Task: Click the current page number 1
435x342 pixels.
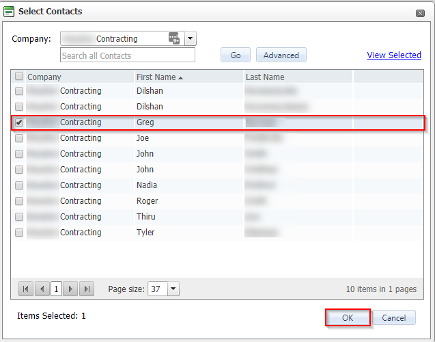Action: coord(56,289)
